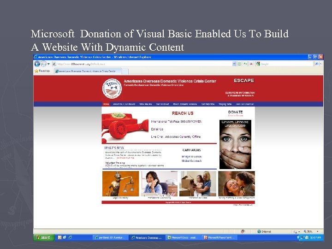The image size is (332, 249).
Task: Click the red Download link in What's New
Action: coord(125,158)
